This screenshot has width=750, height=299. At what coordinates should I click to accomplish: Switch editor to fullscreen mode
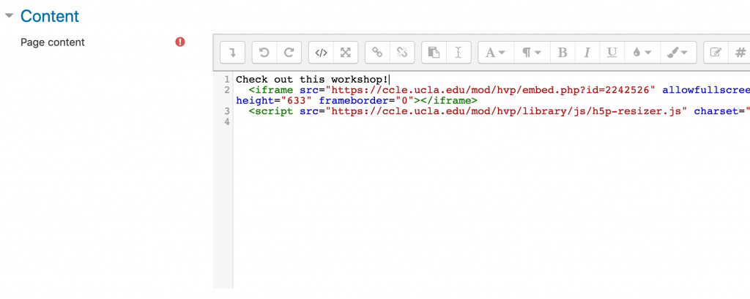pyautogui.click(x=346, y=53)
